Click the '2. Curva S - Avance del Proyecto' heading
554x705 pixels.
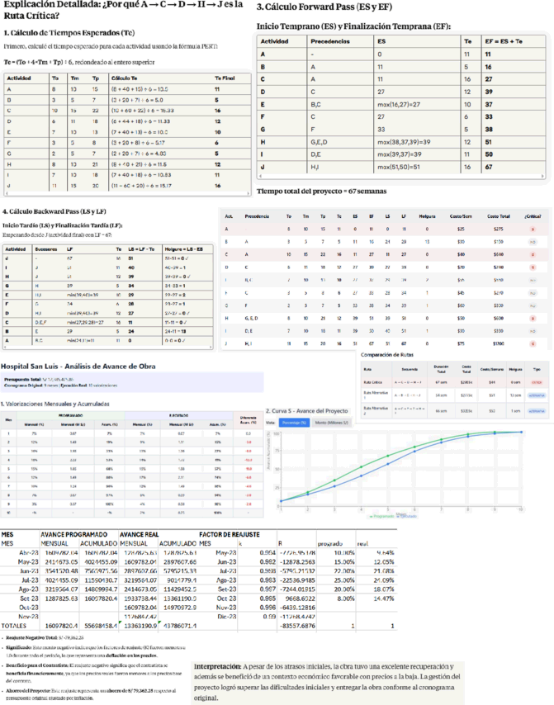click(x=306, y=411)
